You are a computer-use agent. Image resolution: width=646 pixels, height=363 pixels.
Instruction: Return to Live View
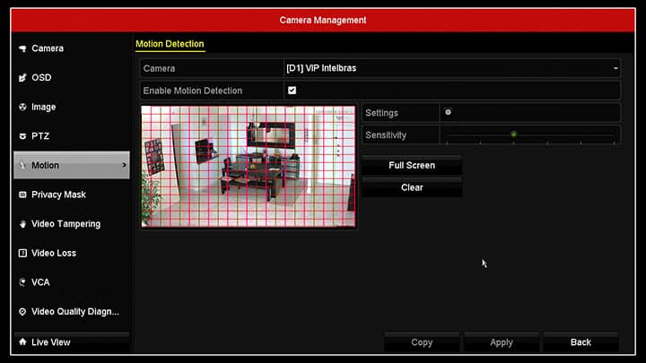[x=51, y=342]
